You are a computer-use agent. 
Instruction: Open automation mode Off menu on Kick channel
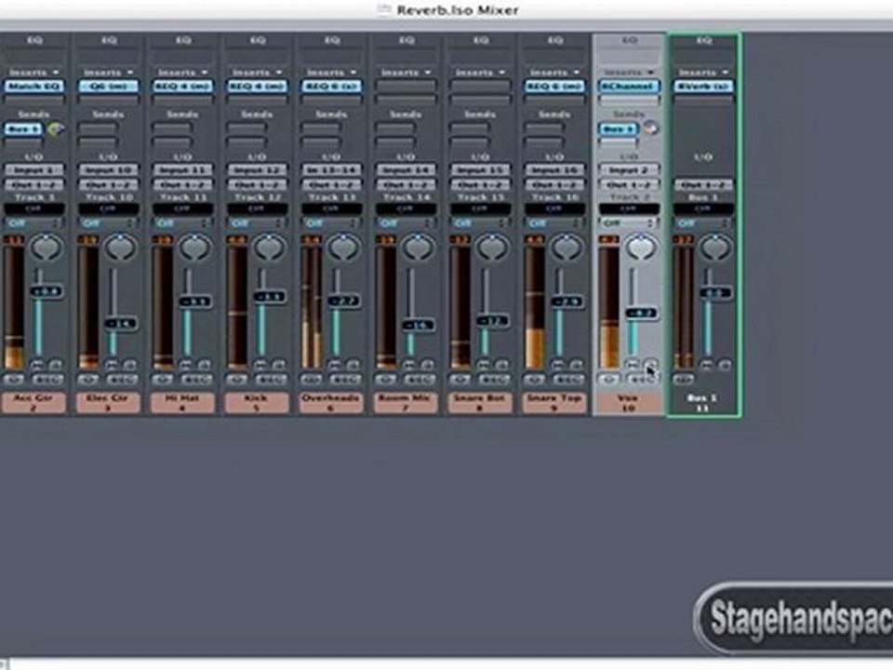[x=257, y=222]
